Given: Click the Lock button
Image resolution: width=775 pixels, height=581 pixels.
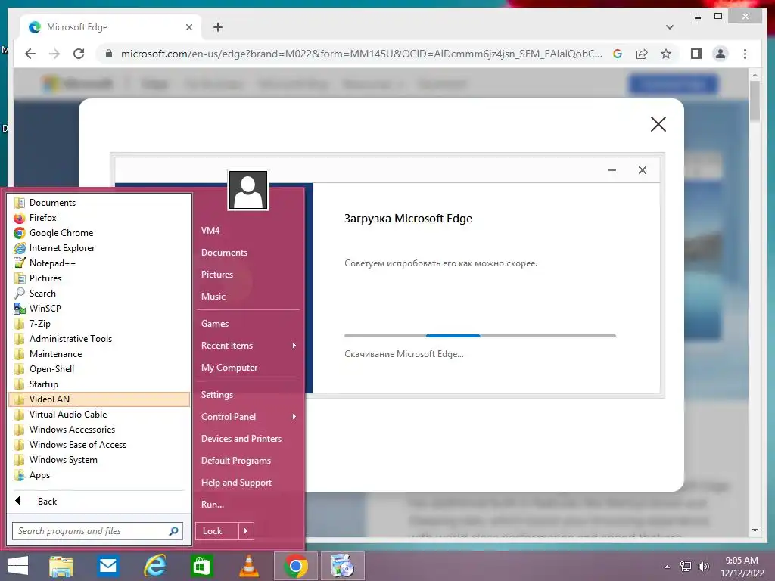Looking at the screenshot, I should 217,531.
